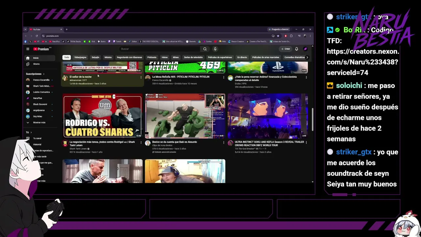Select the Películas de superhéroes chip
Viewport: 421px width, 237px height.
[220, 57]
